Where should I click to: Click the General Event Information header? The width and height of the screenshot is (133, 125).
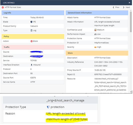click(97, 13)
